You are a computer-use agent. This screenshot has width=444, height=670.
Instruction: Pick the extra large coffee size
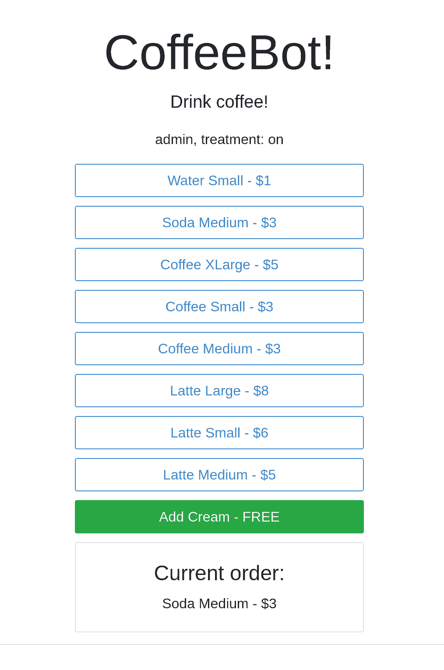point(219,264)
